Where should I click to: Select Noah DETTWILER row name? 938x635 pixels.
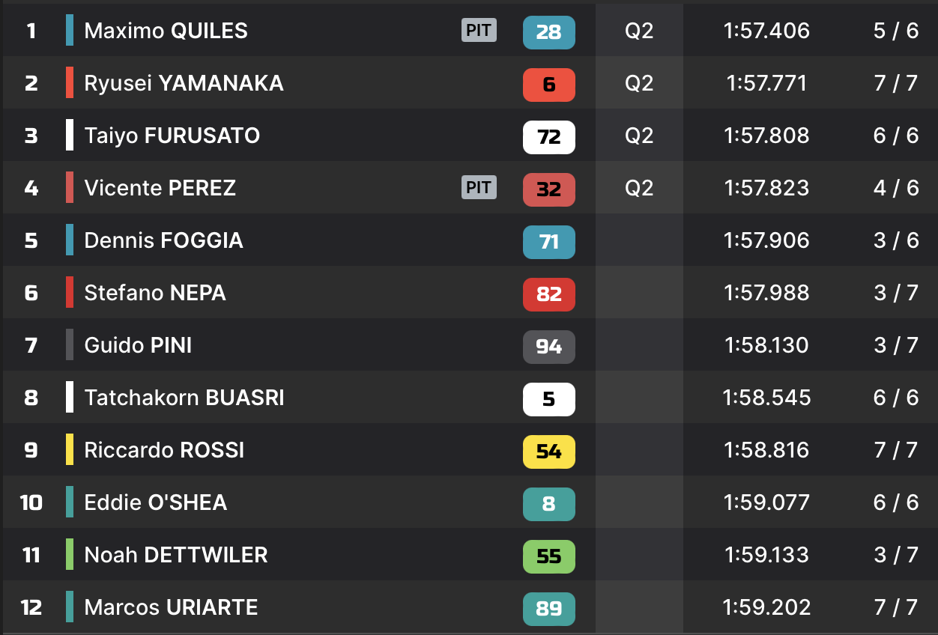pyautogui.click(x=175, y=555)
